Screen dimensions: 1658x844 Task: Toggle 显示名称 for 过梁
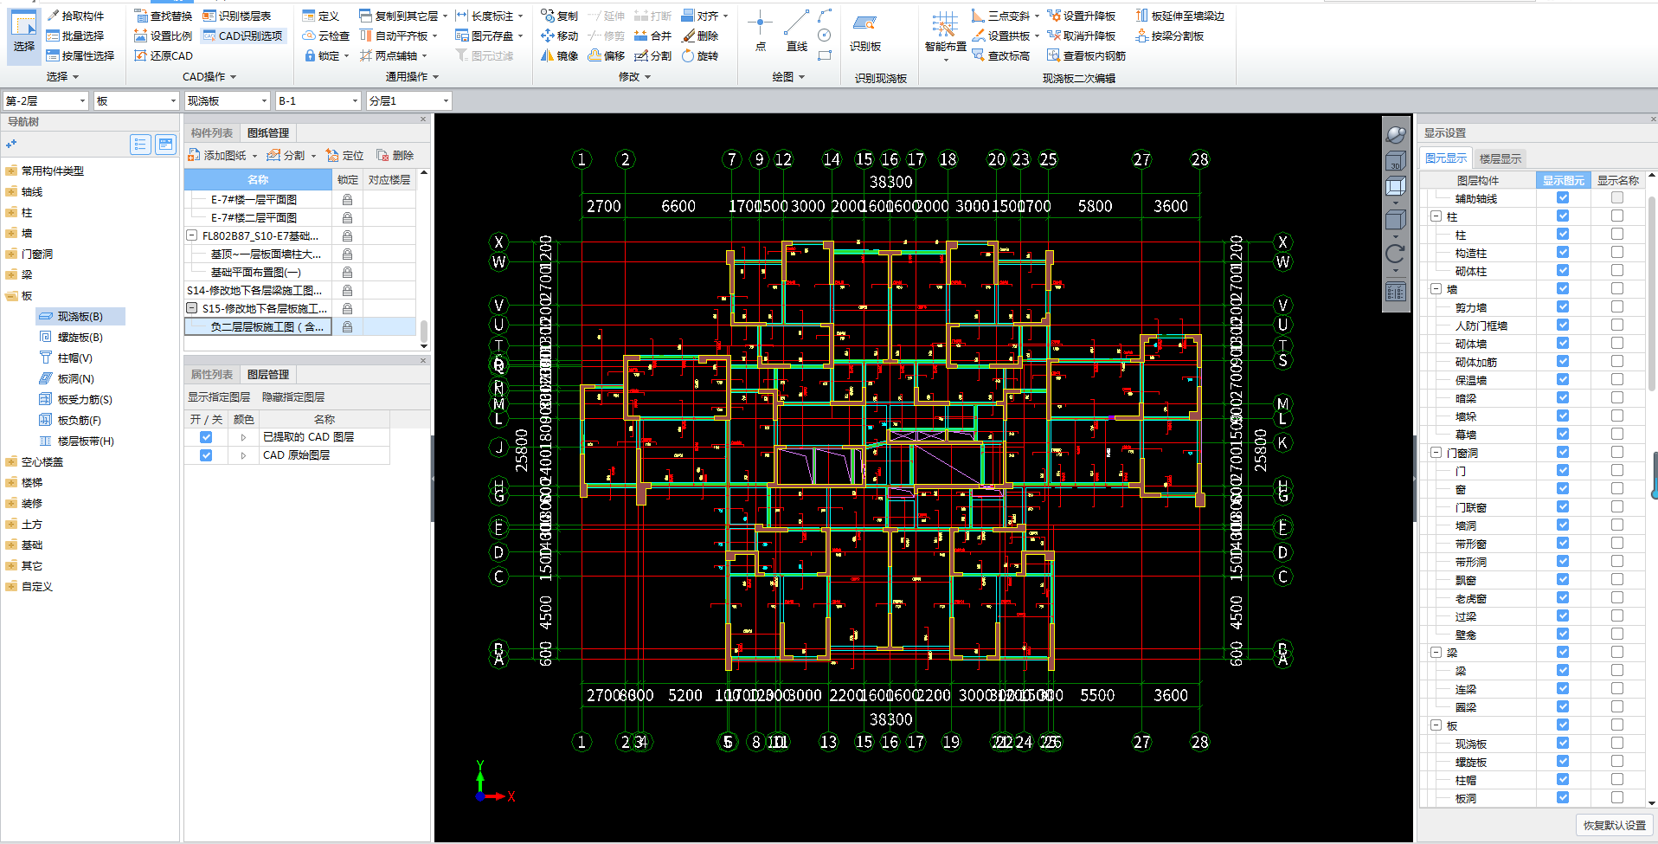1617,615
